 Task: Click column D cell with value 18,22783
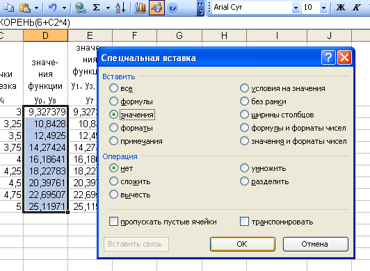45,171
